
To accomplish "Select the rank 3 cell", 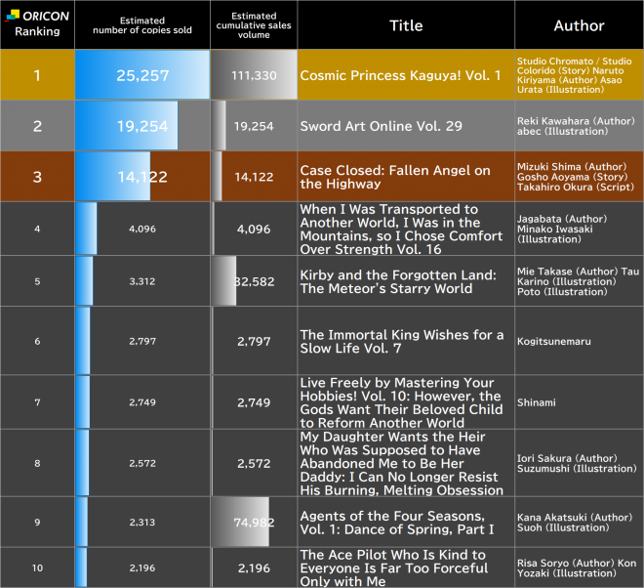I will 37,177.
